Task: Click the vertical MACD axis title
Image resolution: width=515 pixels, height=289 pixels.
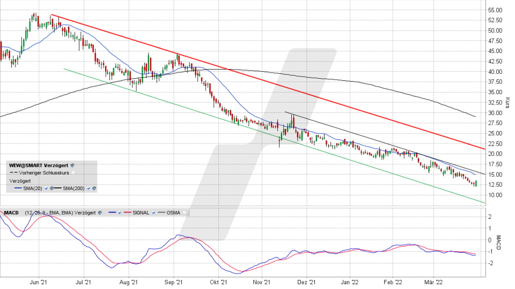Action: coord(498,243)
